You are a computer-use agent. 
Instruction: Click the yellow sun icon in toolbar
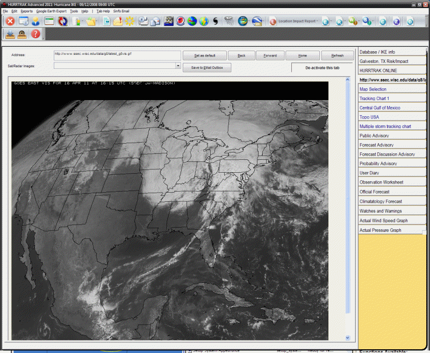click(130, 22)
